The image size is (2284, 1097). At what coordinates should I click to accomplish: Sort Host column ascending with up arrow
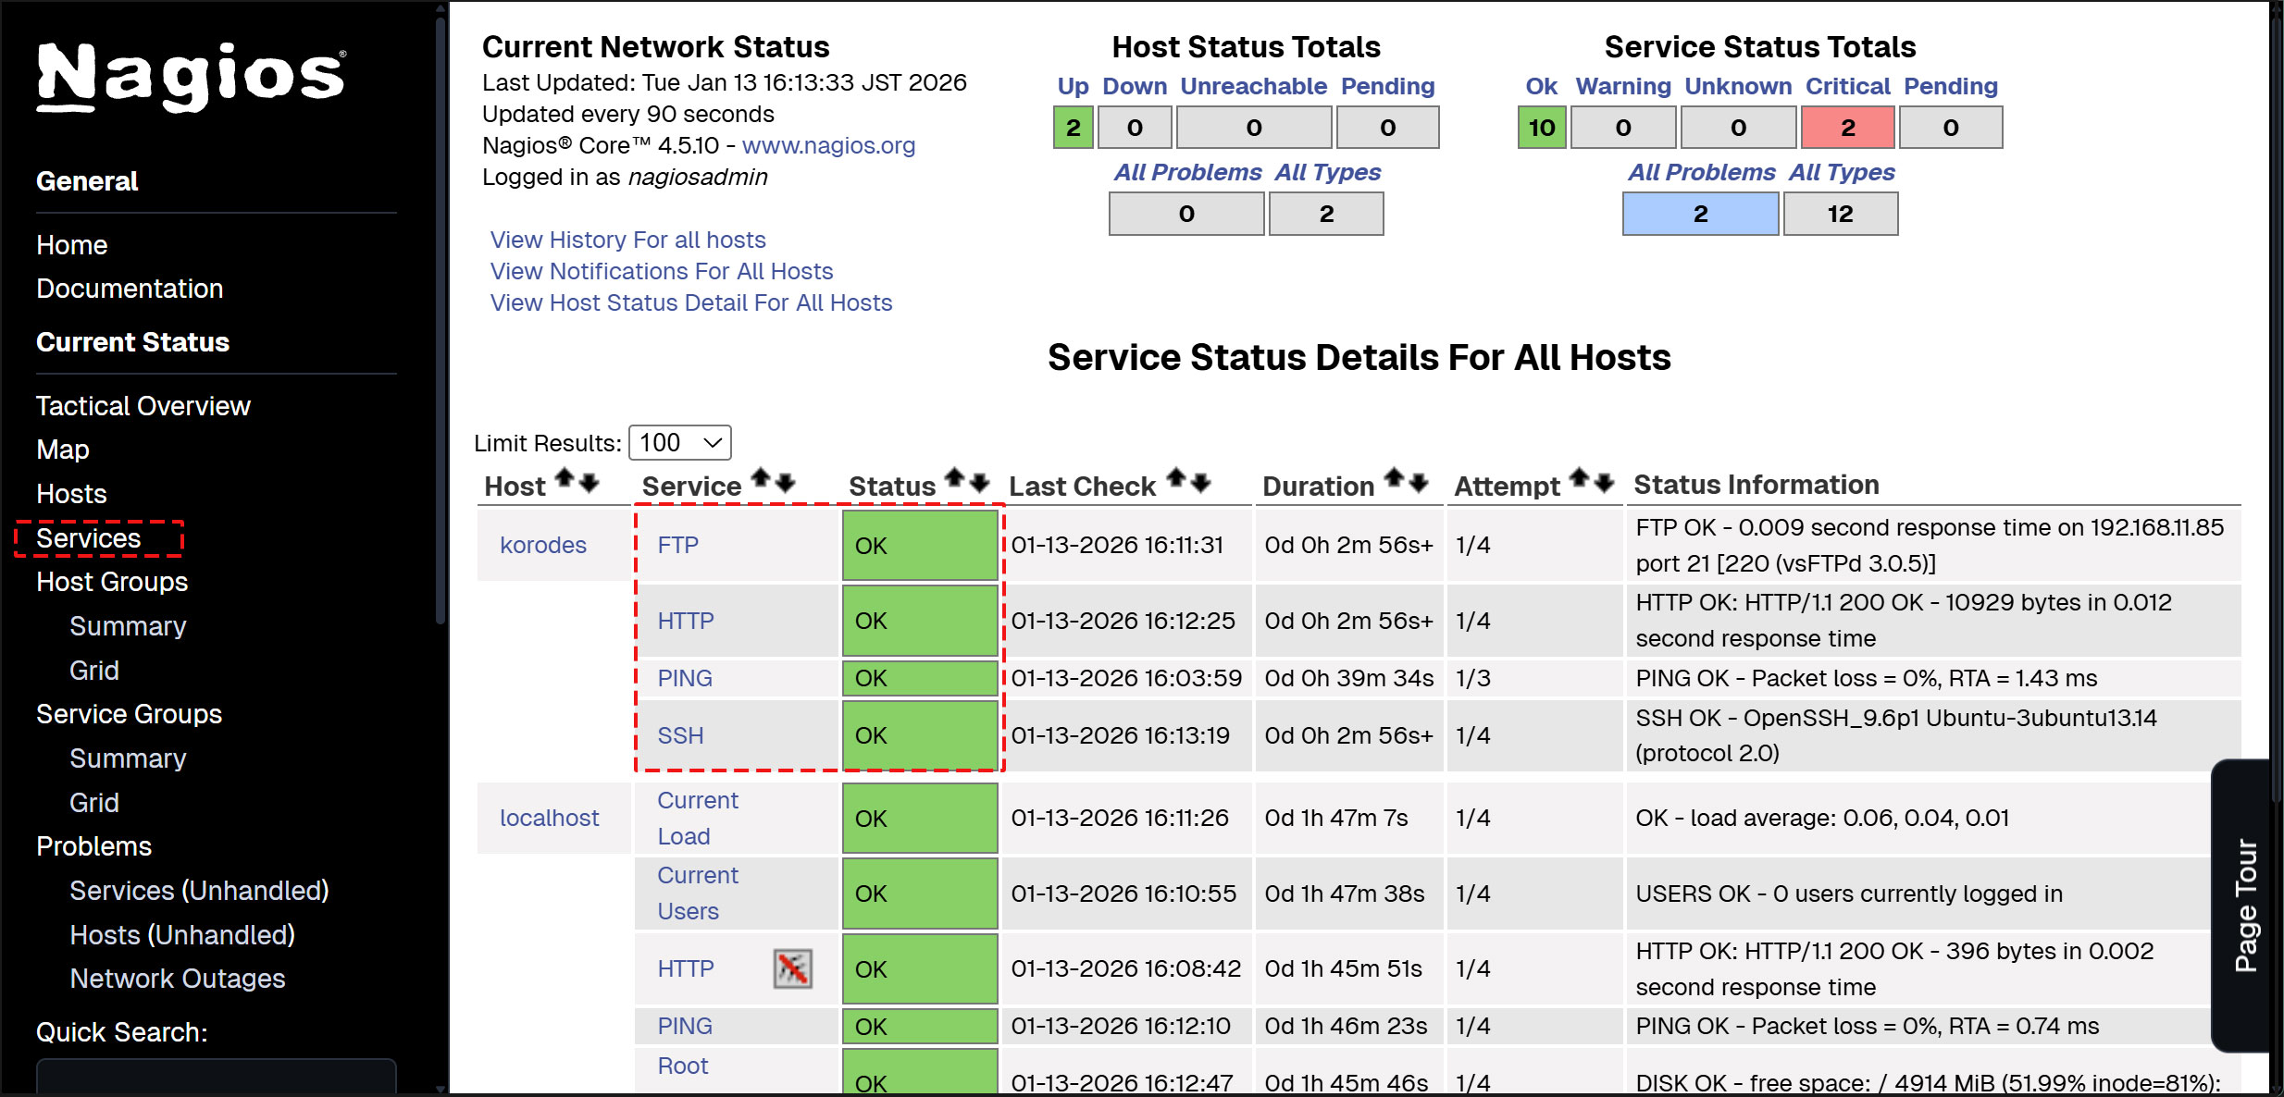[x=564, y=479]
